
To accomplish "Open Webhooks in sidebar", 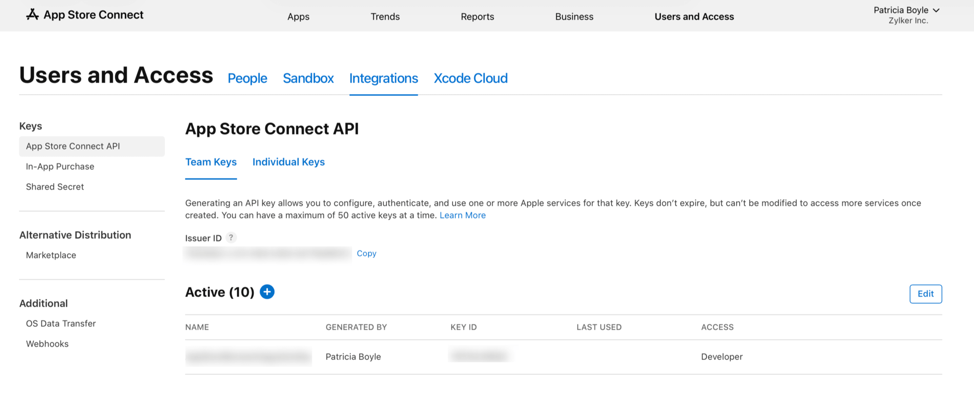I will click(x=47, y=344).
